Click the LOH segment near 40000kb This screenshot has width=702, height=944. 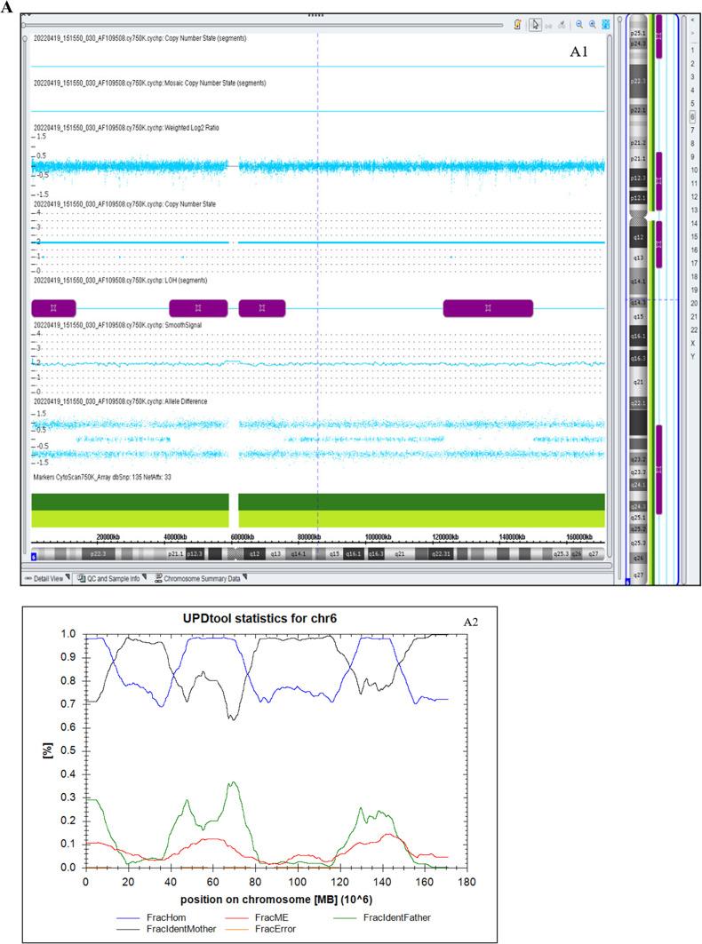pos(198,308)
